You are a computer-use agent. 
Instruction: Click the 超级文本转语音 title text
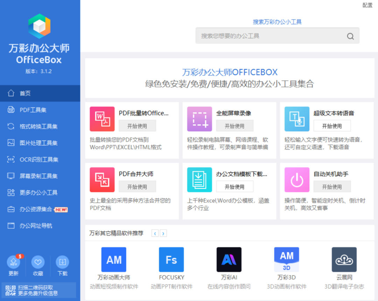click(x=334, y=113)
